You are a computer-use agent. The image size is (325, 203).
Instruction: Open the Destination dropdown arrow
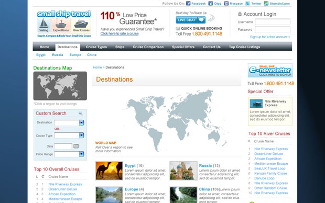click(x=81, y=123)
